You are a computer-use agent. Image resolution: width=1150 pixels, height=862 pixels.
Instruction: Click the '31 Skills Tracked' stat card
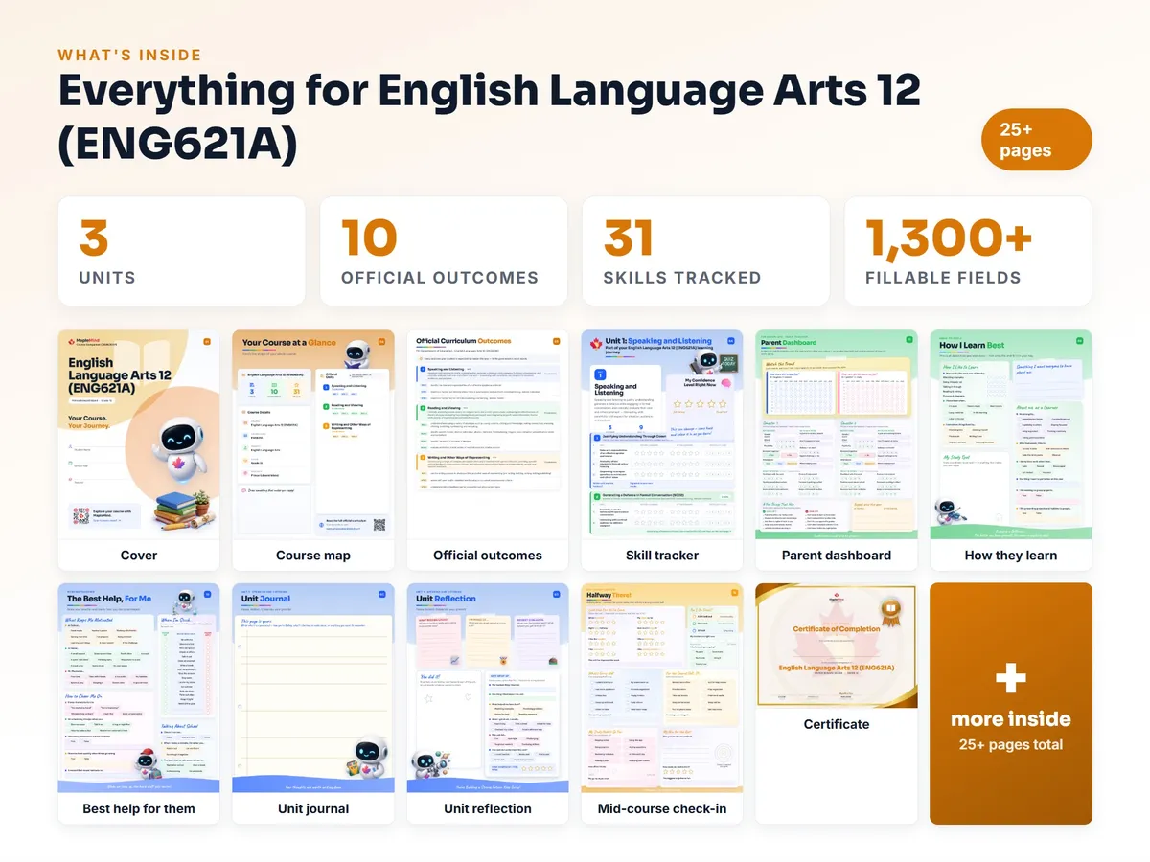tap(705, 251)
